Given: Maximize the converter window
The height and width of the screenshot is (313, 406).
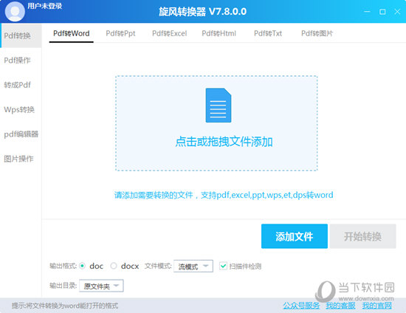Looking at the screenshot, I should point(382,12).
